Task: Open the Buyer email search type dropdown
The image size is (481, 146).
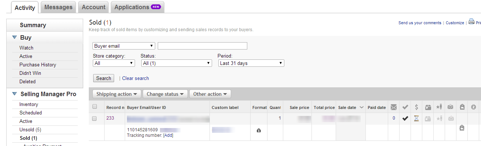Action: pos(124,46)
